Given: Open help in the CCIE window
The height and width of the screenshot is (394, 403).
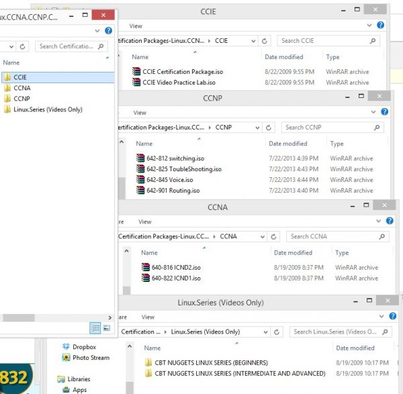Looking at the screenshot, I should [380, 25].
